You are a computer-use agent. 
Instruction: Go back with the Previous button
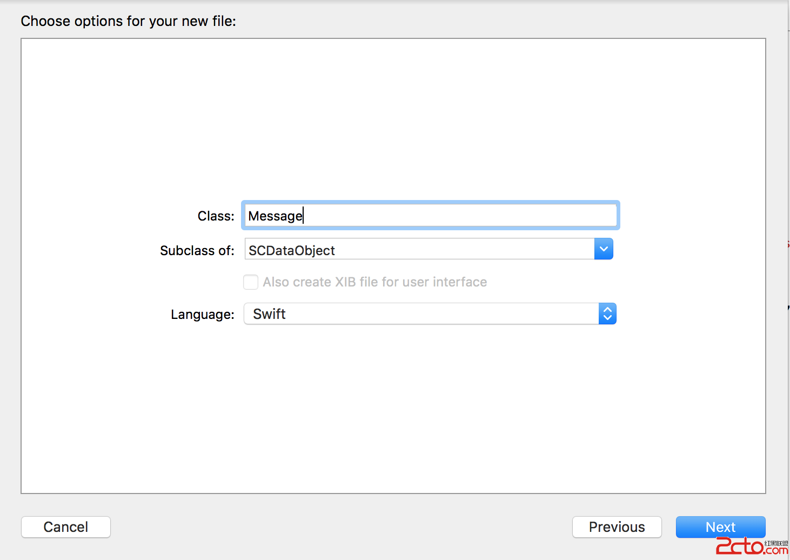(x=617, y=527)
